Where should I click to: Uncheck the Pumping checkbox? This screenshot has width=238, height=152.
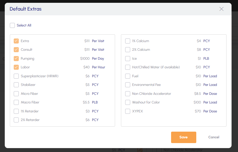coord(16,59)
